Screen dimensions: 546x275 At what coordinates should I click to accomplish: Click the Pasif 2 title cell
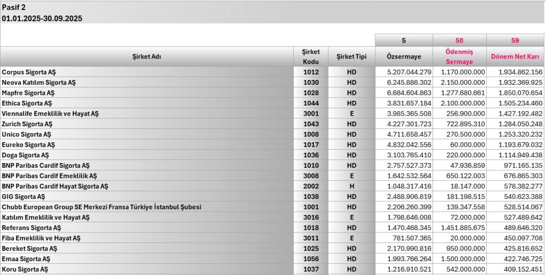click(x=14, y=7)
